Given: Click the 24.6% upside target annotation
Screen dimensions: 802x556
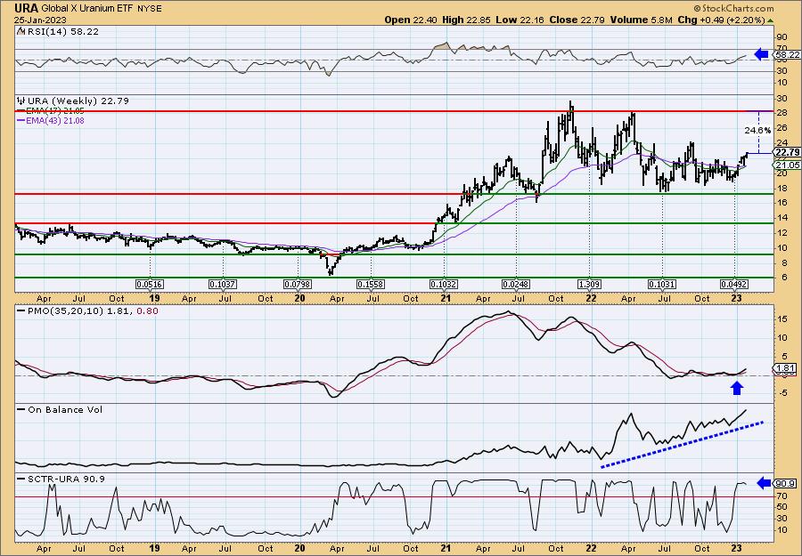Looking at the screenshot, I should point(757,131).
